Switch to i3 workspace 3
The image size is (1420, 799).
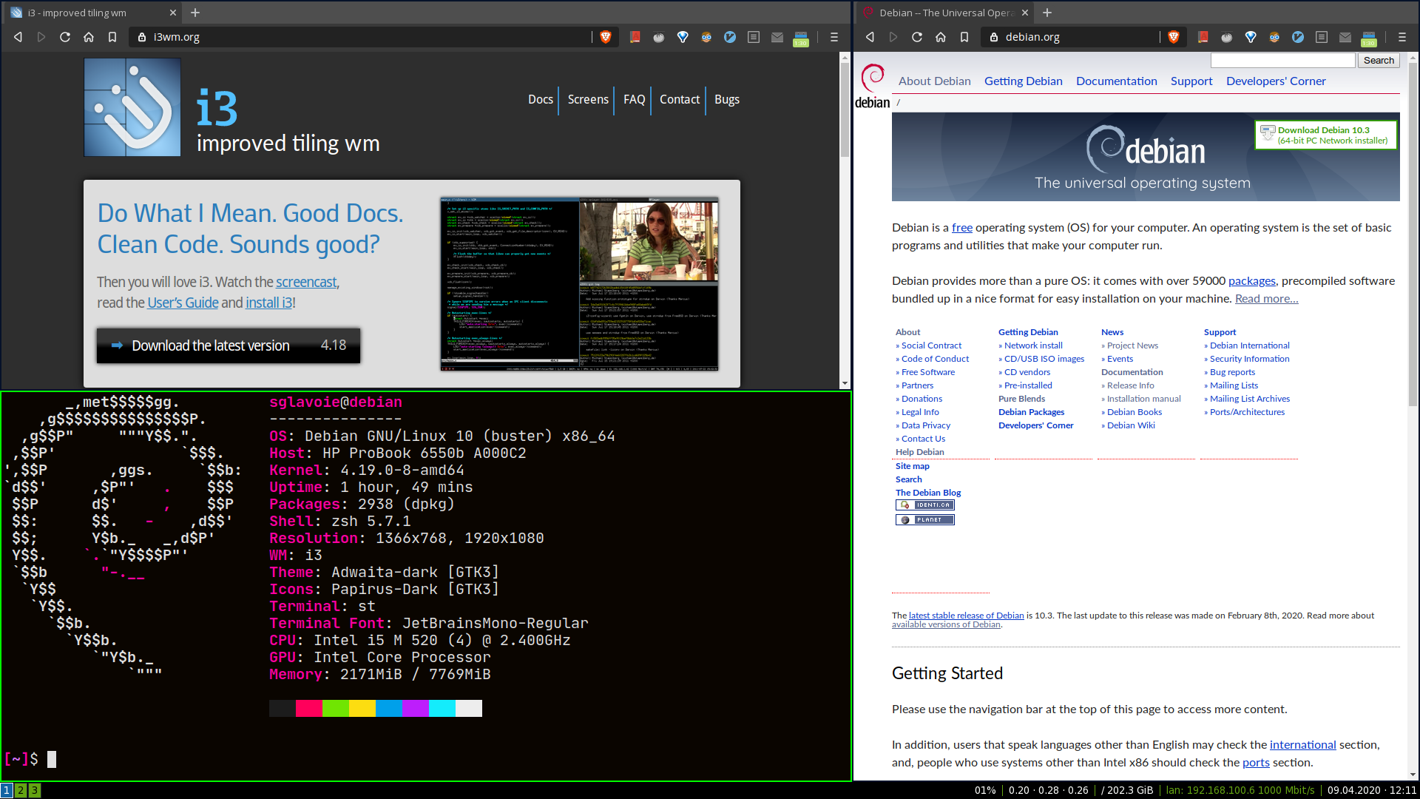tap(34, 790)
